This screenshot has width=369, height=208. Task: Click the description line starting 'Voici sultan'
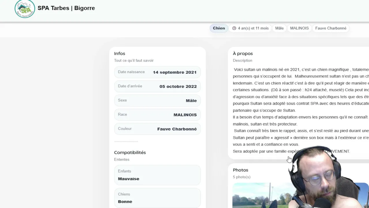tap(301, 70)
